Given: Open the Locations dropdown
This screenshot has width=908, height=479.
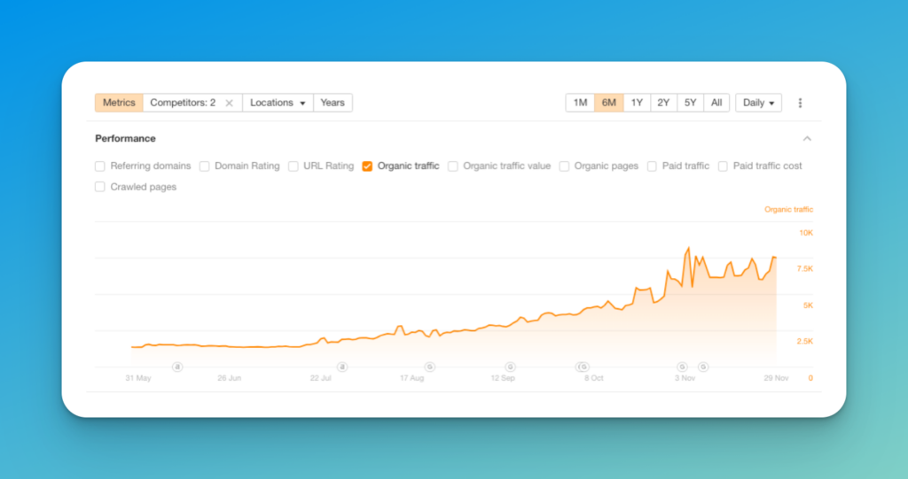Looking at the screenshot, I should coord(278,103).
